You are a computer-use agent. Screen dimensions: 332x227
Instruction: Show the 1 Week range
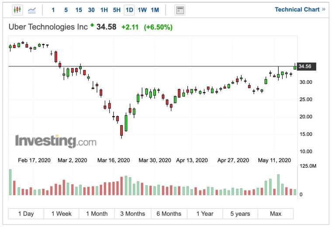[x=62, y=213]
